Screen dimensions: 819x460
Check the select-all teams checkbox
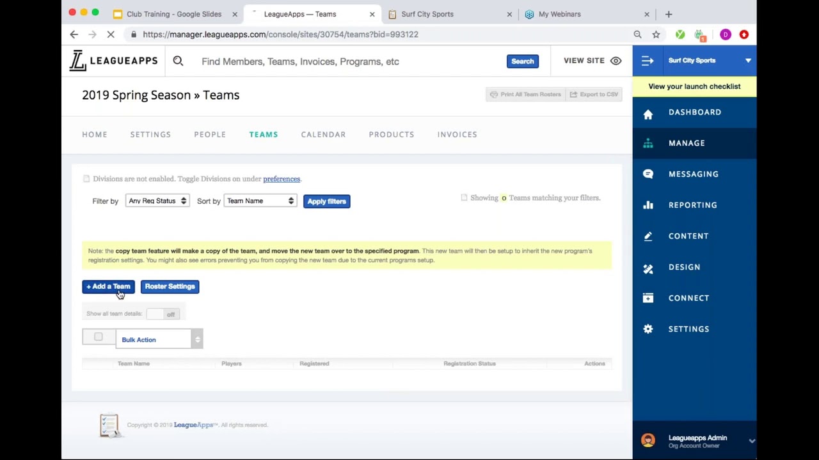point(98,337)
